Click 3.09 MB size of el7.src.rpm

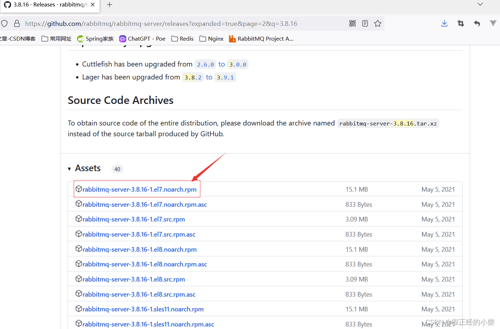click(356, 219)
